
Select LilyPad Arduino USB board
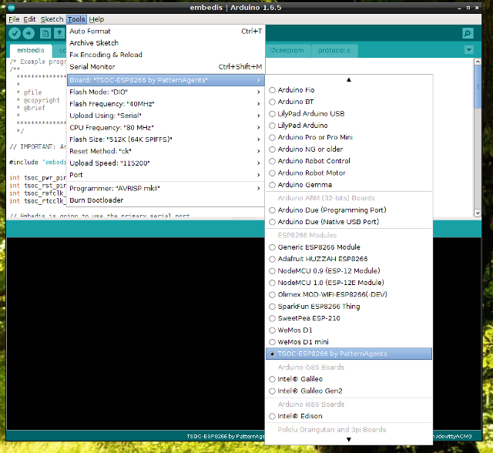349,114
